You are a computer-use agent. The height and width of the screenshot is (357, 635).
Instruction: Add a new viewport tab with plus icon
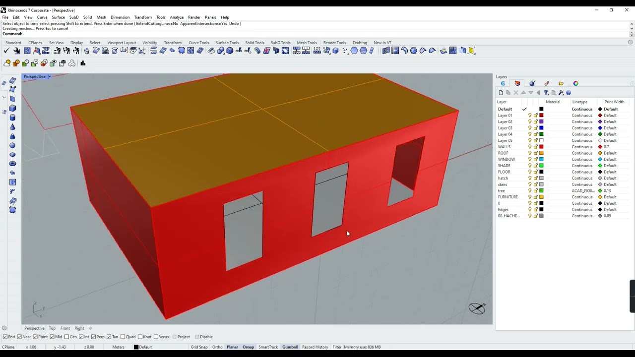pos(90,328)
